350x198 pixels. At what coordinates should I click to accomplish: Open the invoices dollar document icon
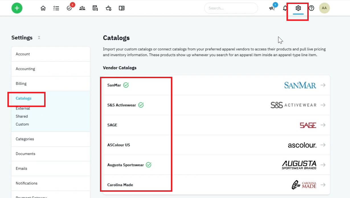tap(95, 8)
